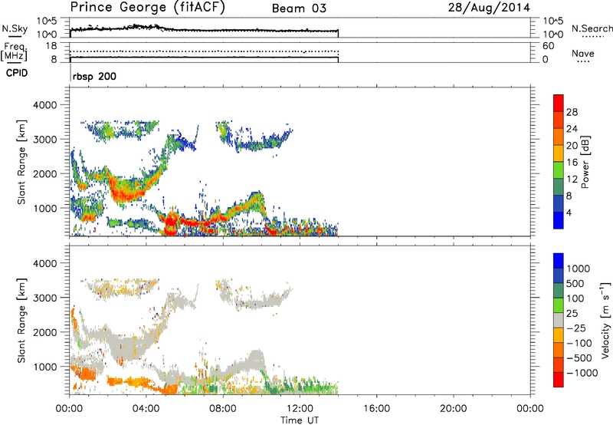This screenshot has width=613, height=425.
Task: Click the N.Sky noise trace line
Action: 204,30
